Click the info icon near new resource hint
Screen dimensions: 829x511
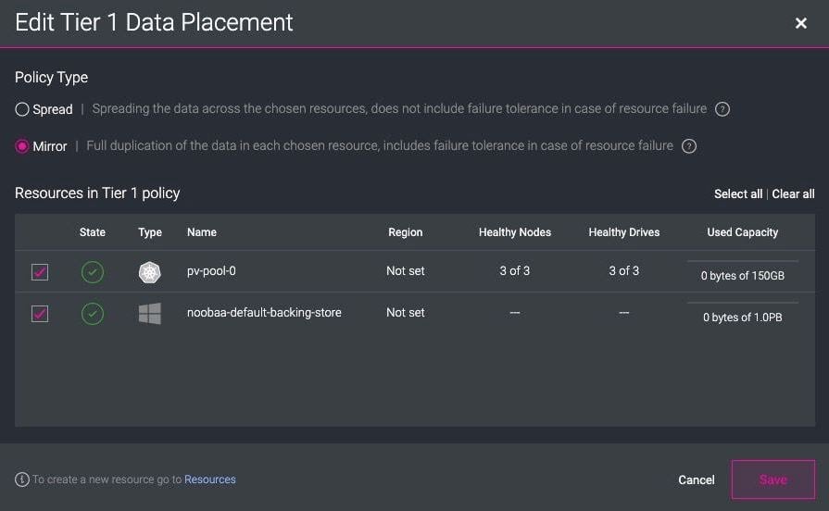click(x=22, y=480)
